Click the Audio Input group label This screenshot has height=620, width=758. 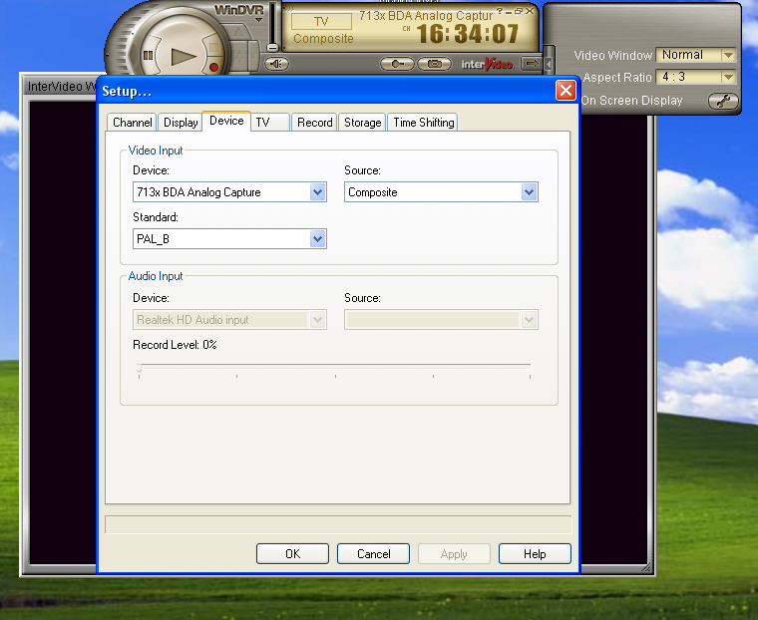tap(156, 276)
